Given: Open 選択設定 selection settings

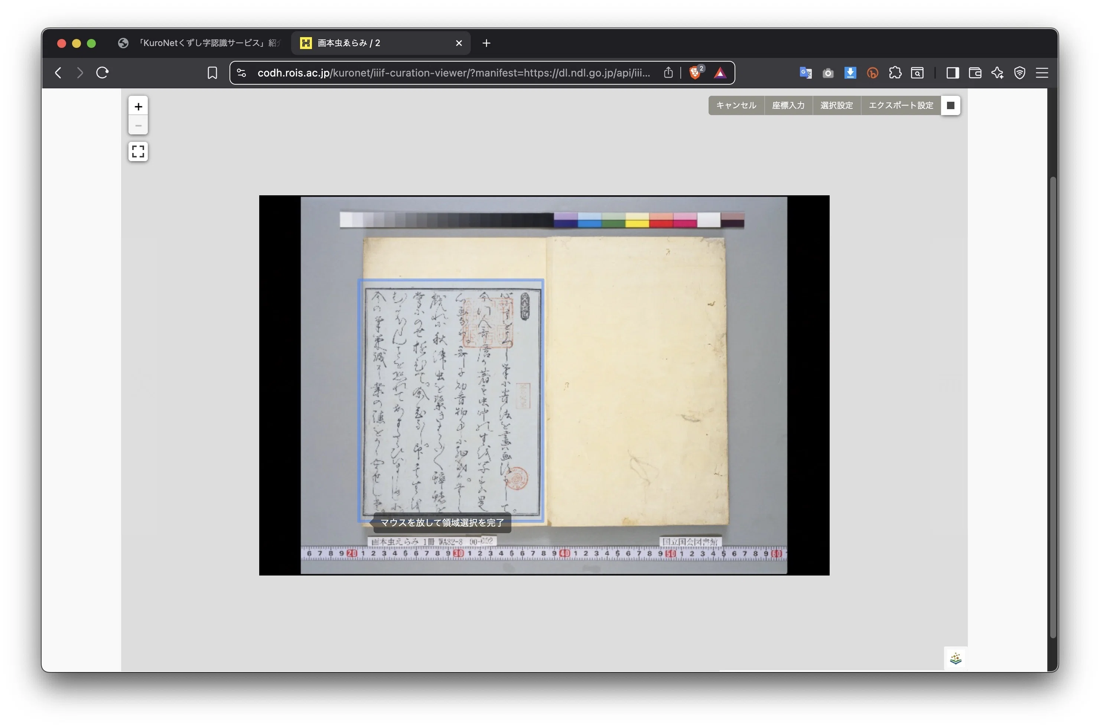Looking at the screenshot, I should (x=836, y=105).
